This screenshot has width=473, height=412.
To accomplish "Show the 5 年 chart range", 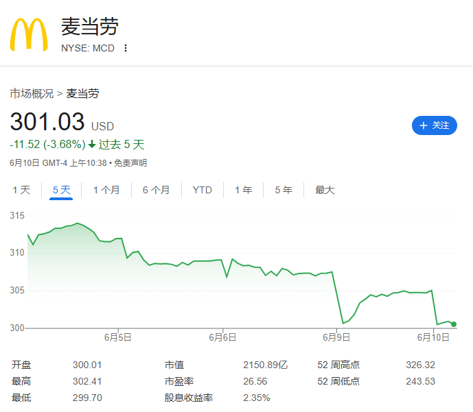I will 284,190.
